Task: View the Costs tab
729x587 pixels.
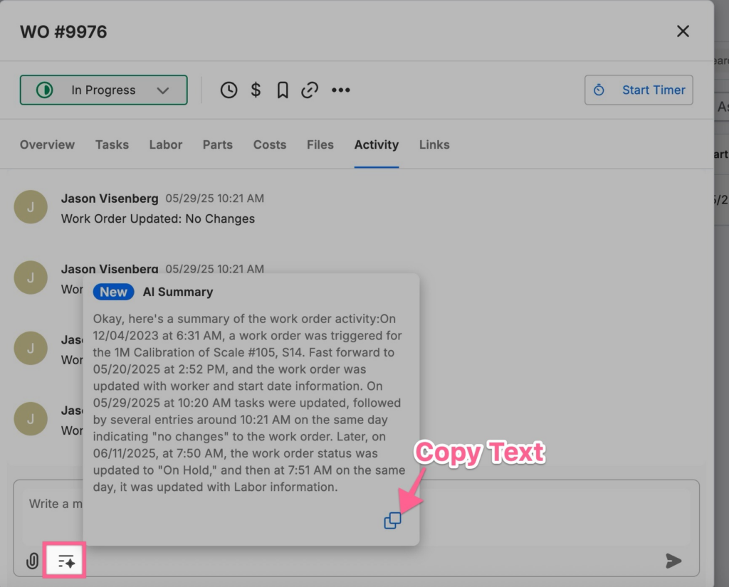Action: (x=270, y=144)
